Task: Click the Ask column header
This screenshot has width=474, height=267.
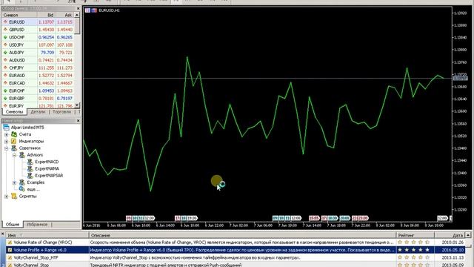Action: [64, 15]
